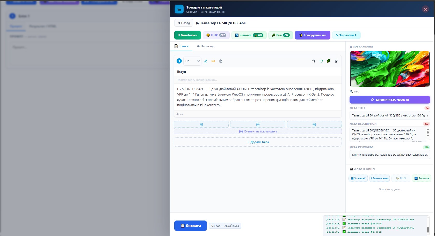Add element in the middle column plus
This screenshot has height=236, width=435.
coord(258,124)
